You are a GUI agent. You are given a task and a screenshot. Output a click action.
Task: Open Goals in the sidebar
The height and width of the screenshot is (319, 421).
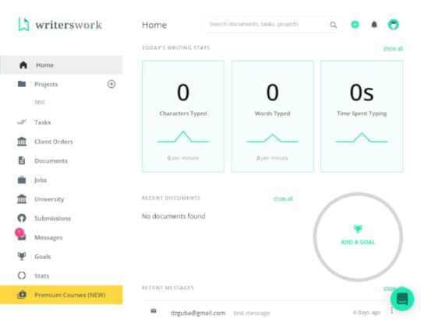click(42, 257)
